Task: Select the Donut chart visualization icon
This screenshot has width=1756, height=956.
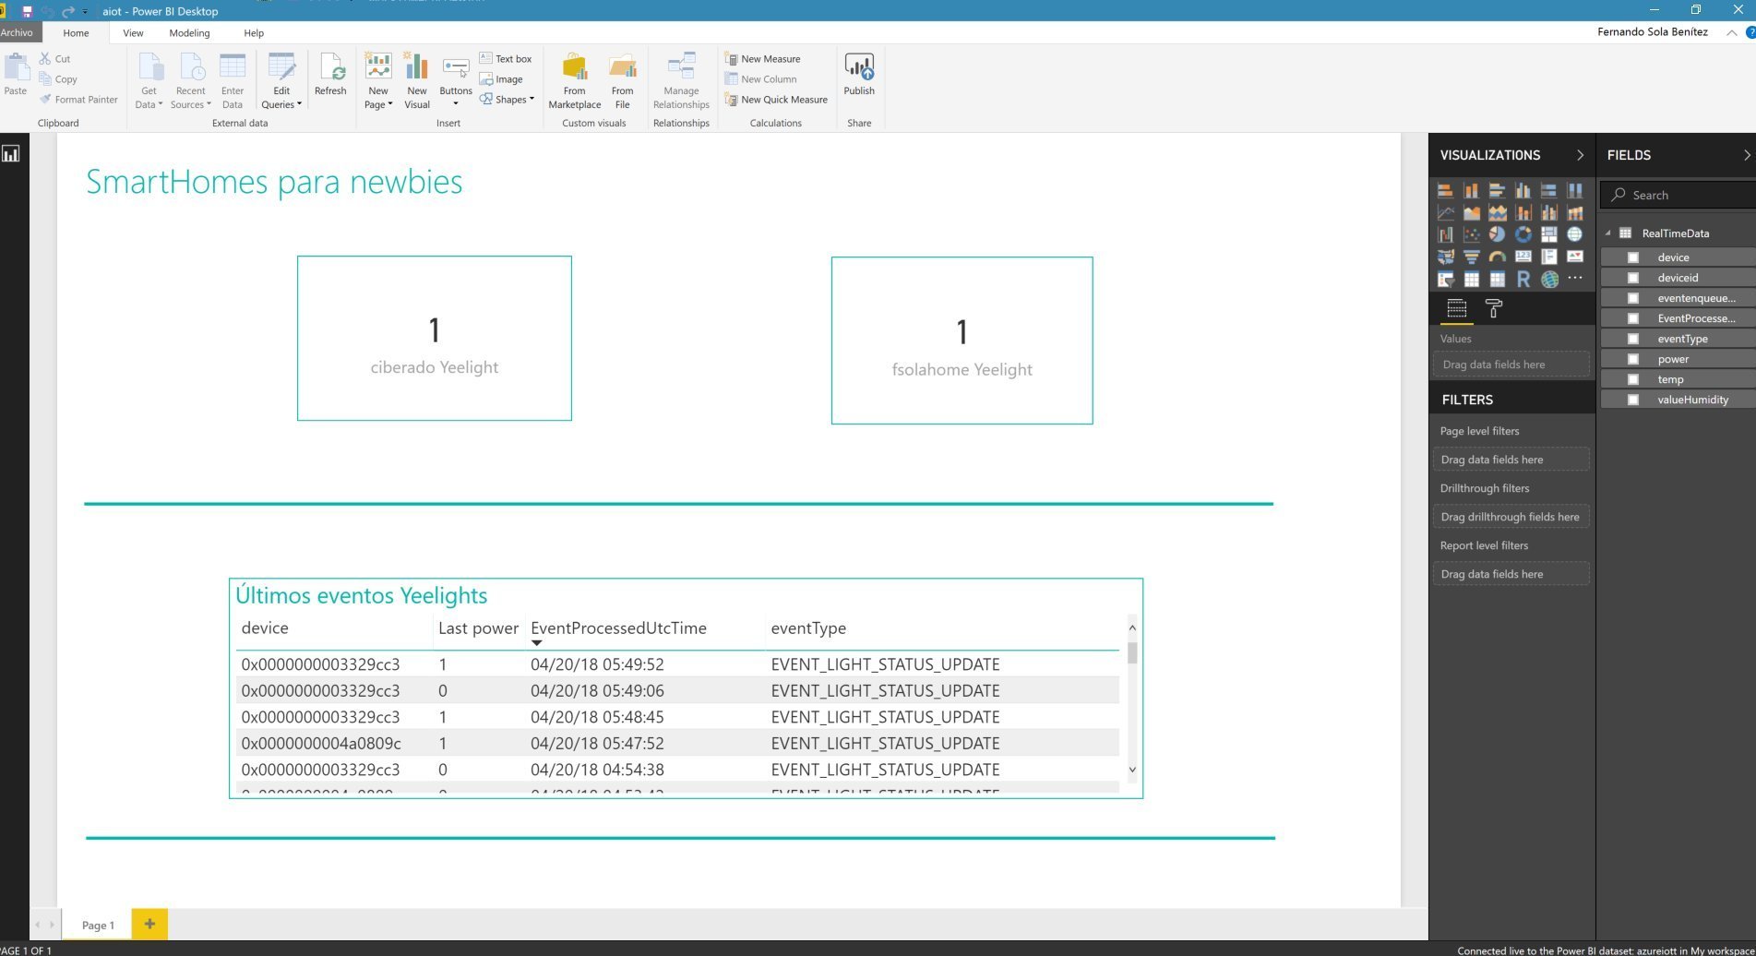Action: tap(1523, 234)
